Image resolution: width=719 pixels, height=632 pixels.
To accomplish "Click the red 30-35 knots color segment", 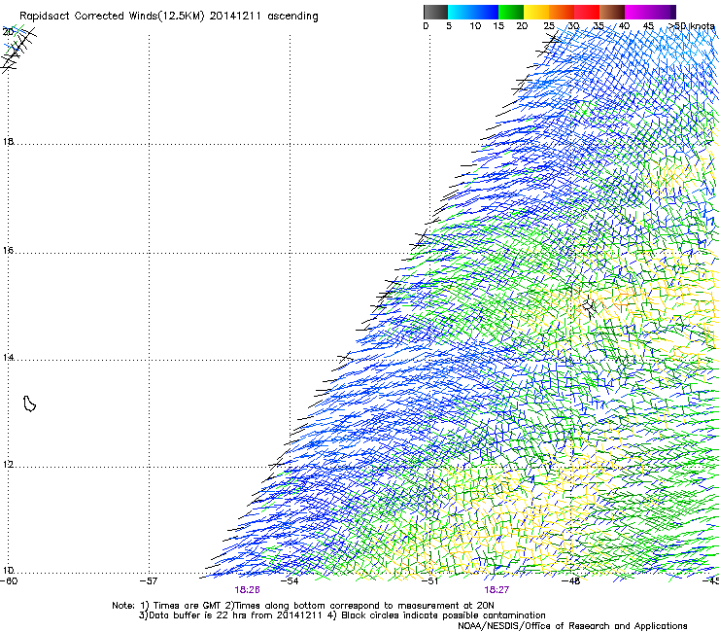I will click(587, 12).
